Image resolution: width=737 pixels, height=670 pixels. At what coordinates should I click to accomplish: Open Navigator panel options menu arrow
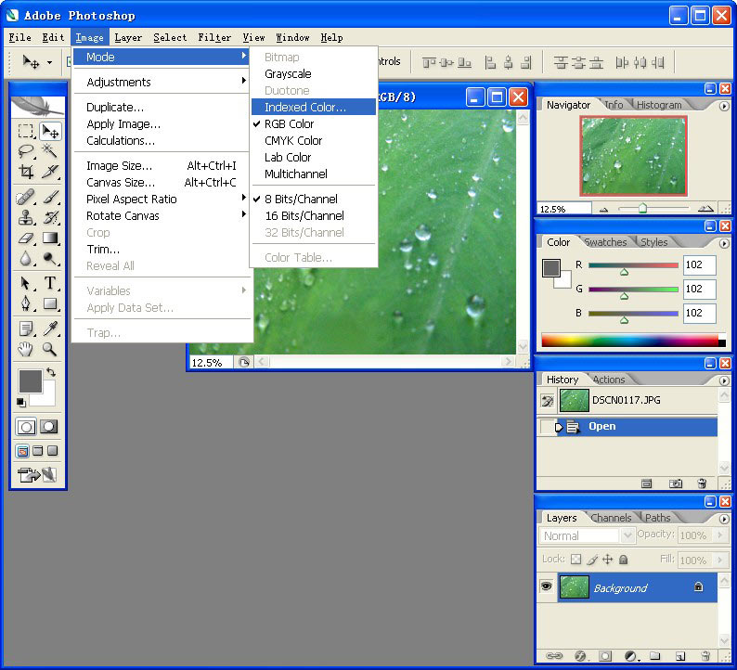(x=724, y=106)
